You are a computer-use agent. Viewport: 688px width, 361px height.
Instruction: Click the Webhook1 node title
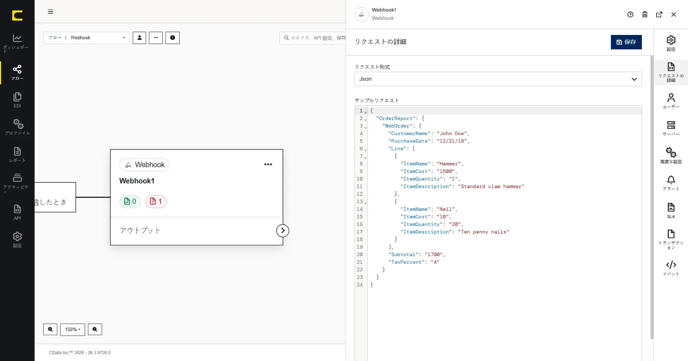point(137,181)
